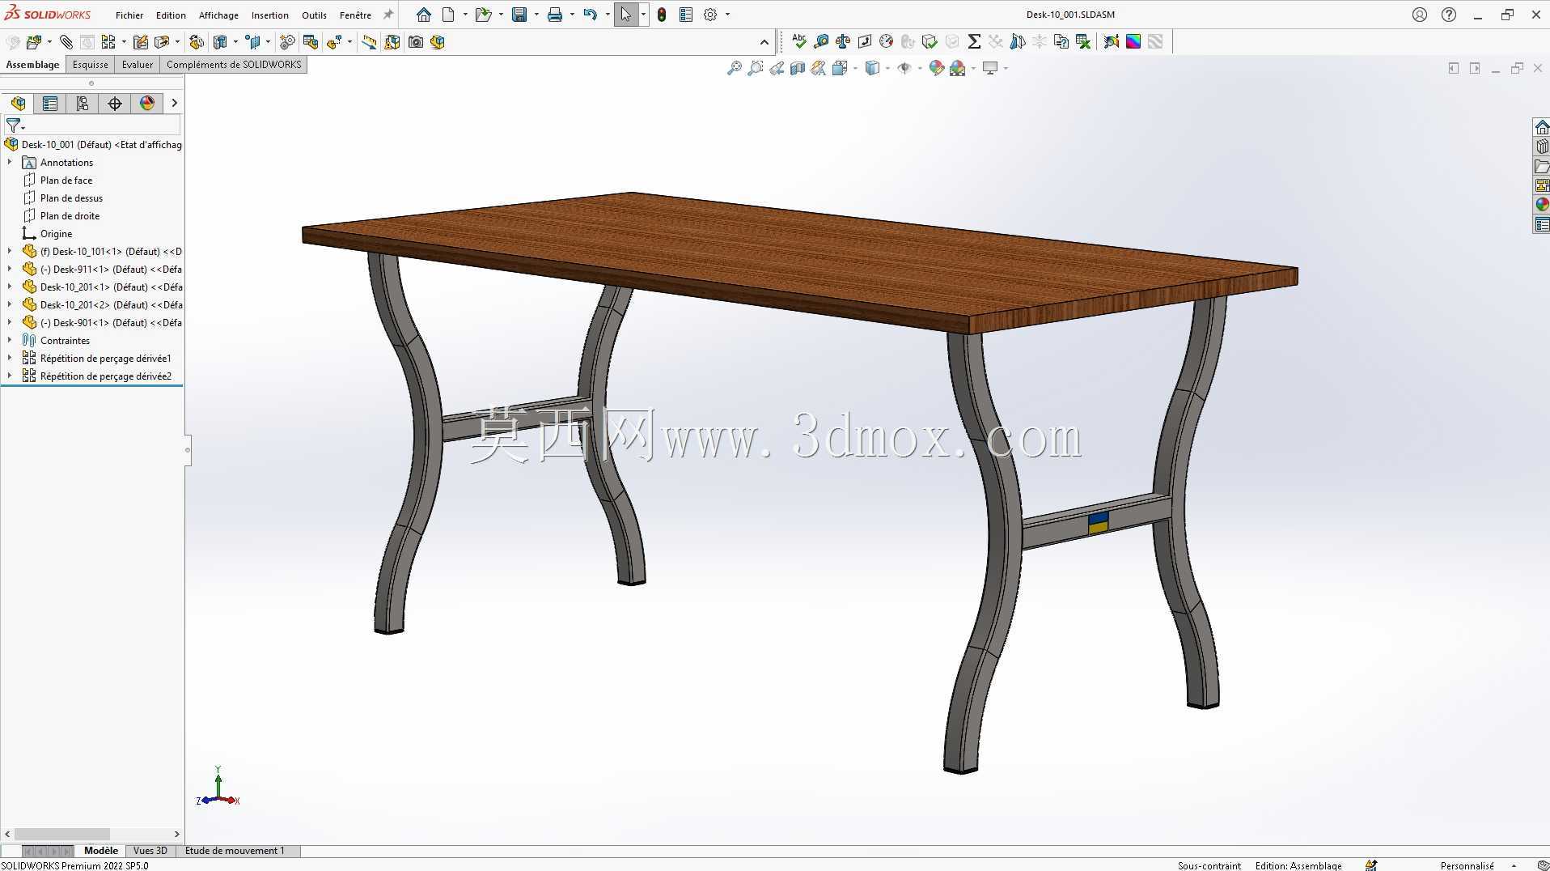Open the Outils menu
This screenshot has width=1550, height=871.
pyautogui.click(x=314, y=15)
